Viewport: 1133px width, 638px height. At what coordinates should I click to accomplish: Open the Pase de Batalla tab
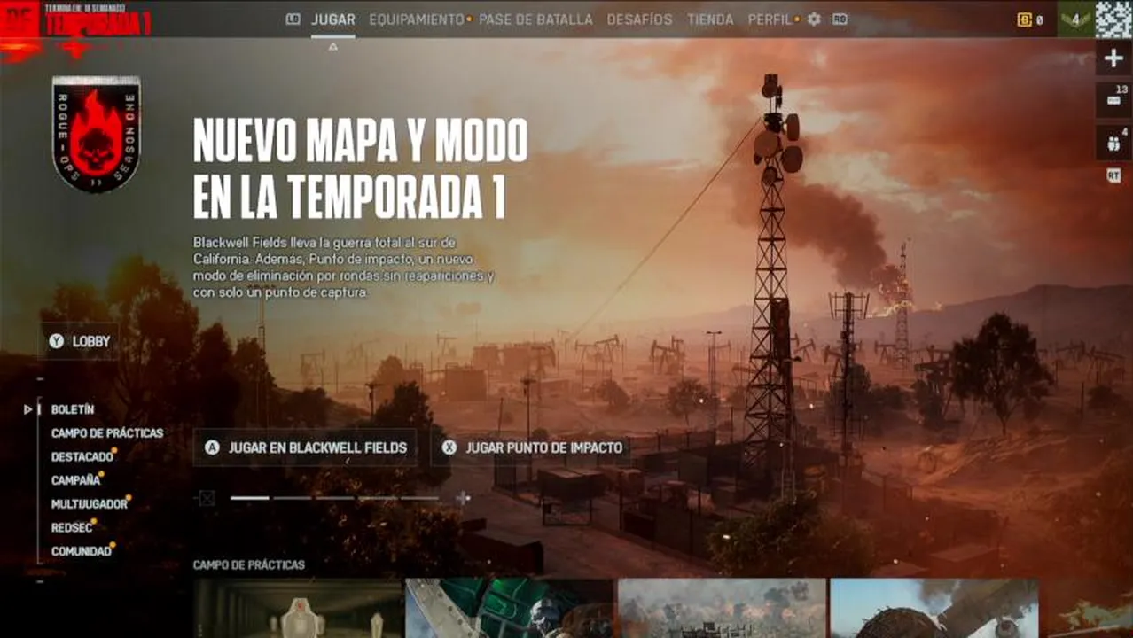535,19
